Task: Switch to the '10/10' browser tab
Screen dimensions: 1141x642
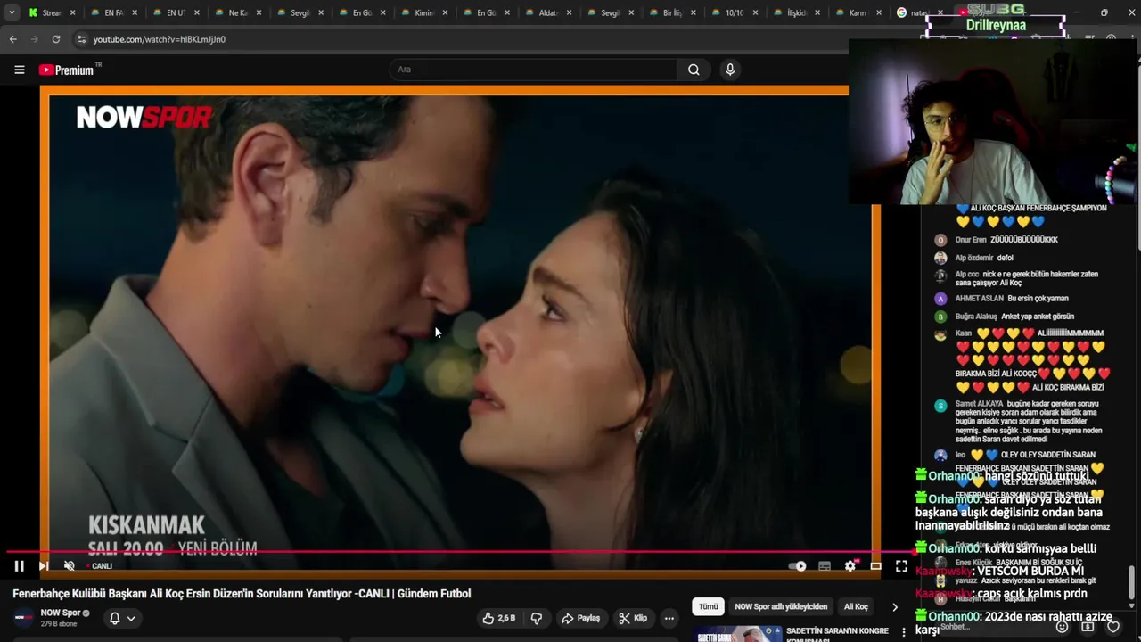Action: pyautogui.click(x=735, y=12)
